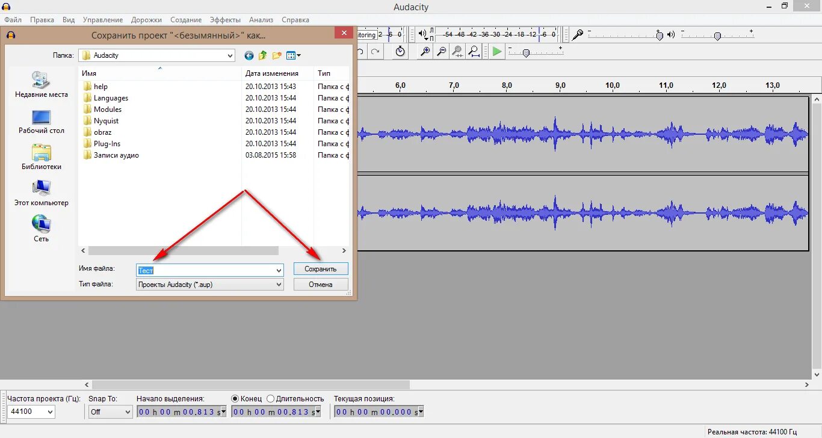Open Тип файла combo box
The width and height of the screenshot is (822, 438).
210,285
